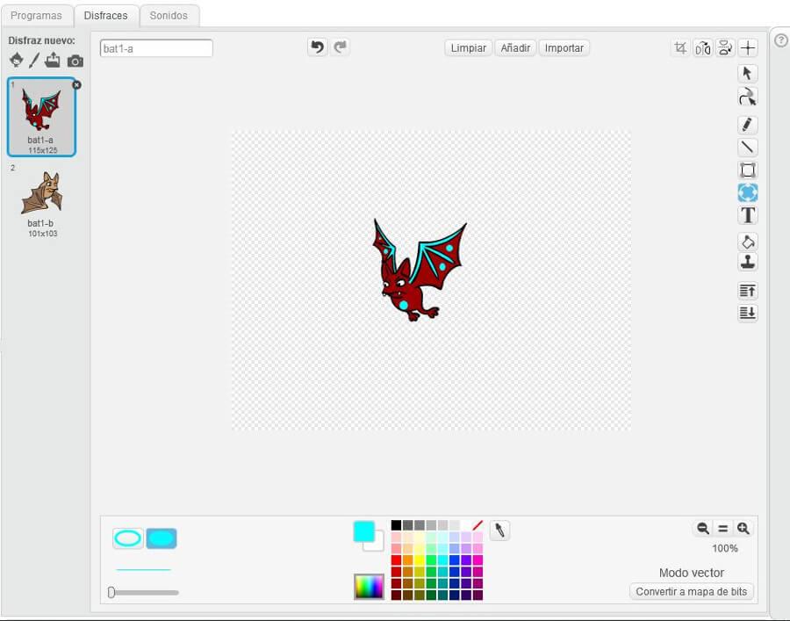
Task: Choose the filled ellipse option
Action: 162,538
